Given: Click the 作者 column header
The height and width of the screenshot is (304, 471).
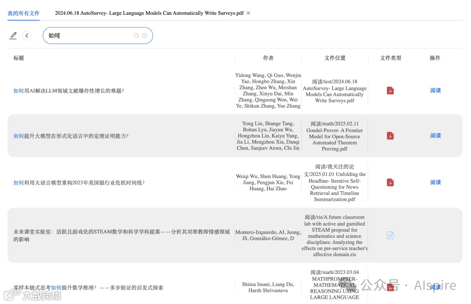Looking at the screenshot, I should point(268,58).
